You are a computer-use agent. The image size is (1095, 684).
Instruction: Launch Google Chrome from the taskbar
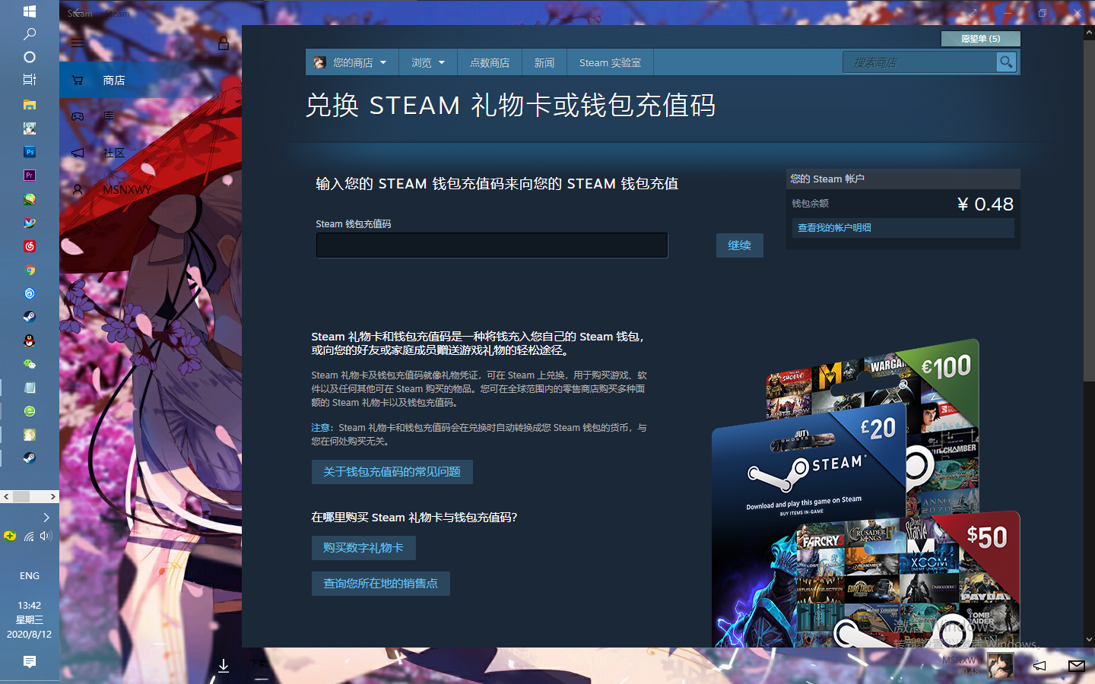tap(30, 270)
